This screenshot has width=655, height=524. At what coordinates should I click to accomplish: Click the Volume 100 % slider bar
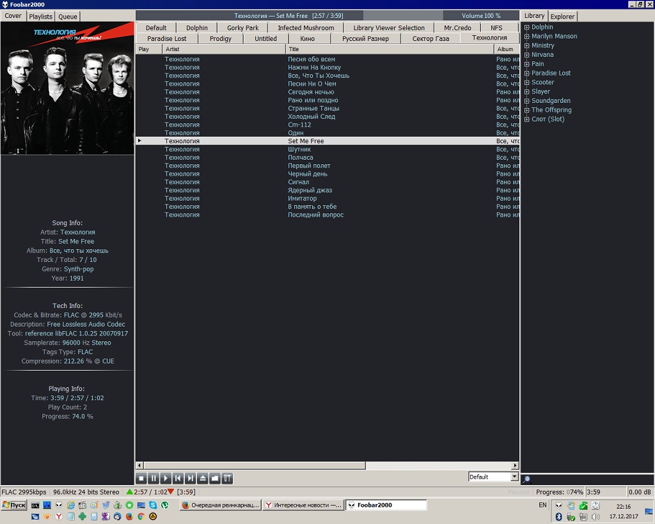pos(481,15)
